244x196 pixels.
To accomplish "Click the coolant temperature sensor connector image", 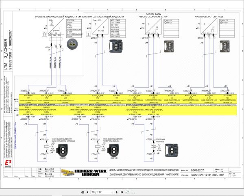I will tap(116, 46).
